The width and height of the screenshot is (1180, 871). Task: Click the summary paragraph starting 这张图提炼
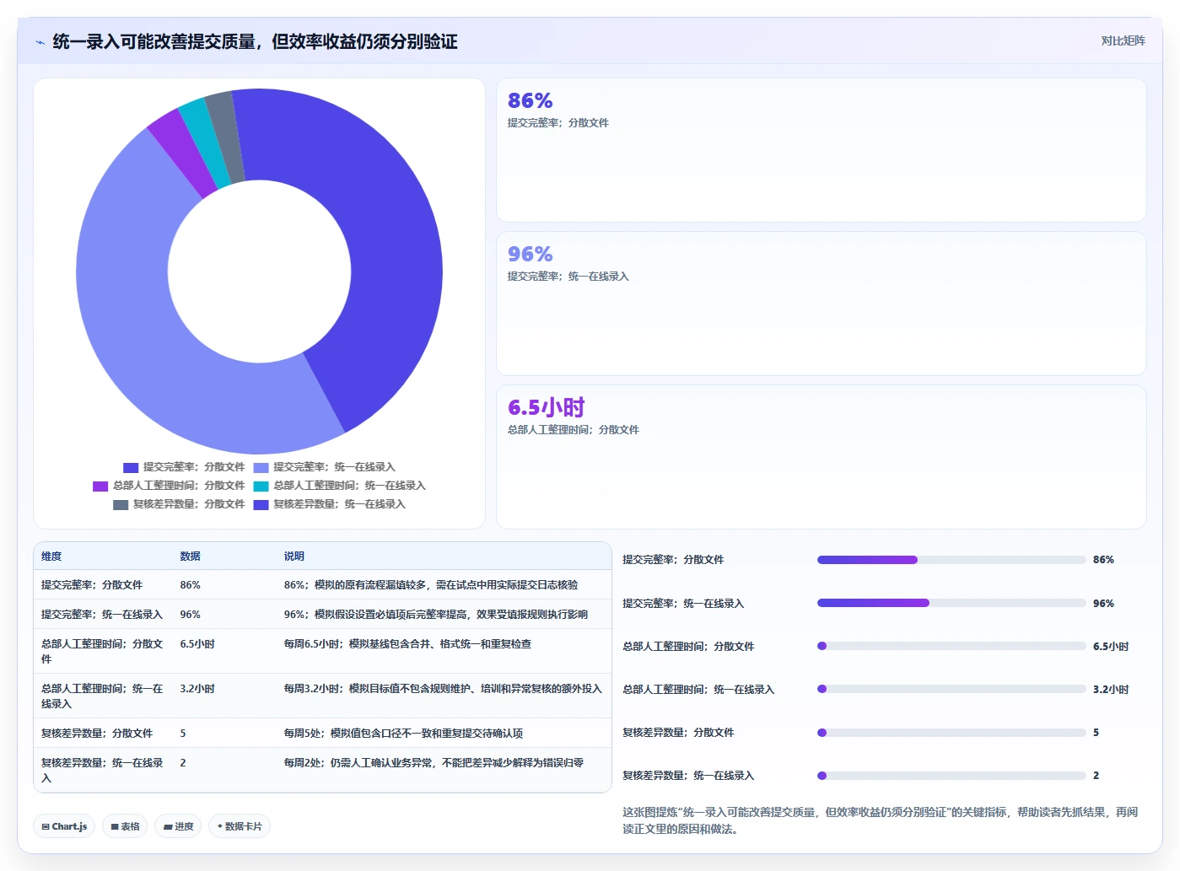coord(880,820)
